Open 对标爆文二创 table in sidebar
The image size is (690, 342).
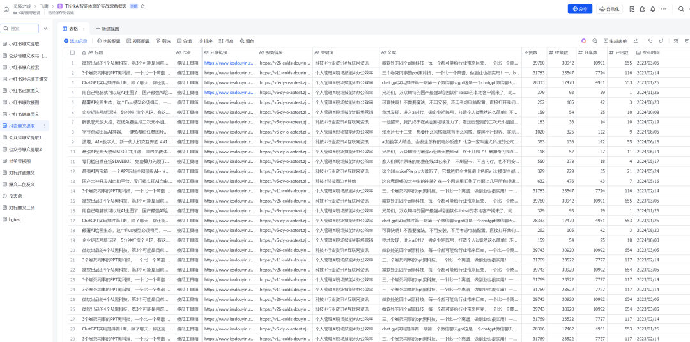25,207
